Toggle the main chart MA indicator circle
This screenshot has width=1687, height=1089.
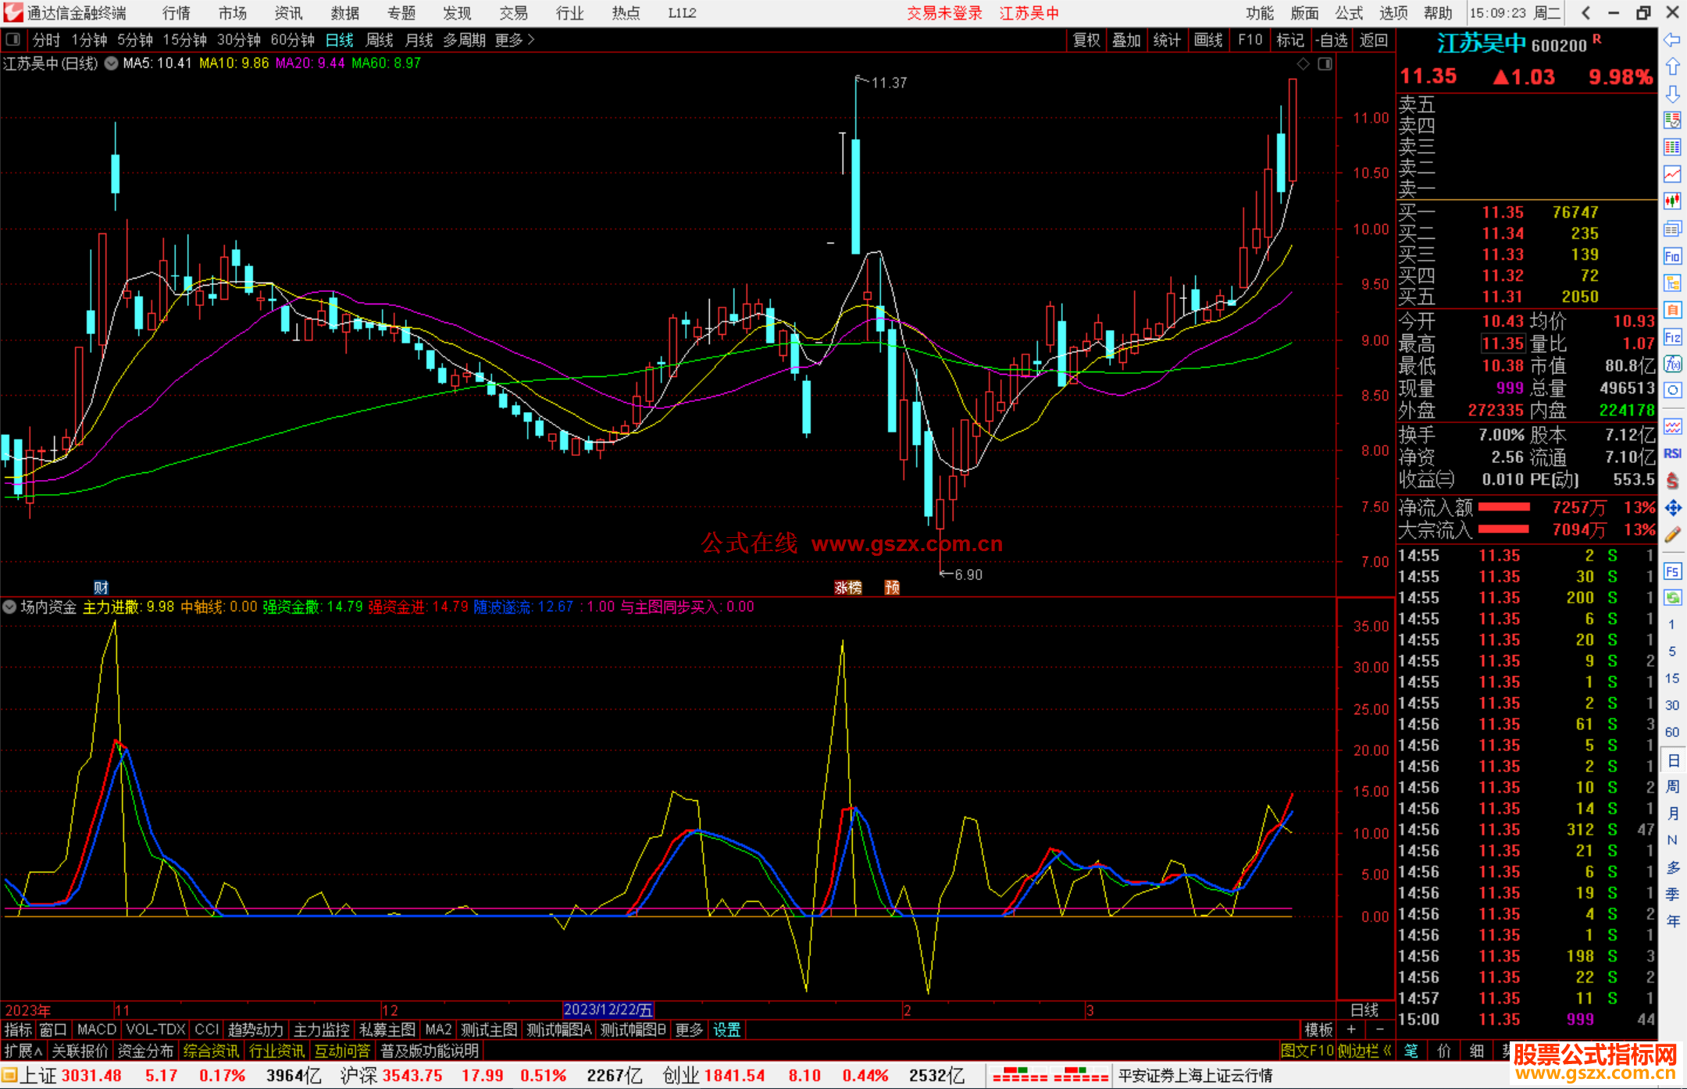pyautogui.click(x=111, y=63)
